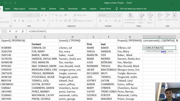Click text1 in the CONCATENATE tooltip

coord(163,52)
